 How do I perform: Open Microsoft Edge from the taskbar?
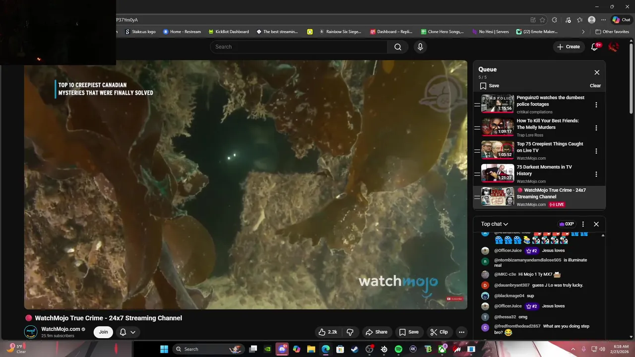pos(325,349)
